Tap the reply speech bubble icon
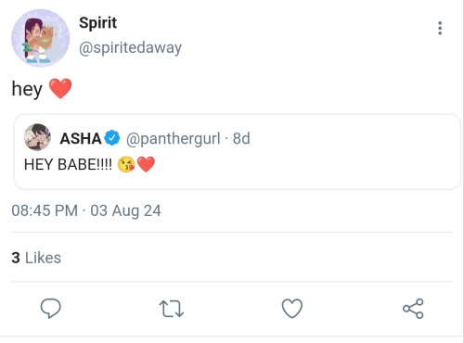 (51, 308)
